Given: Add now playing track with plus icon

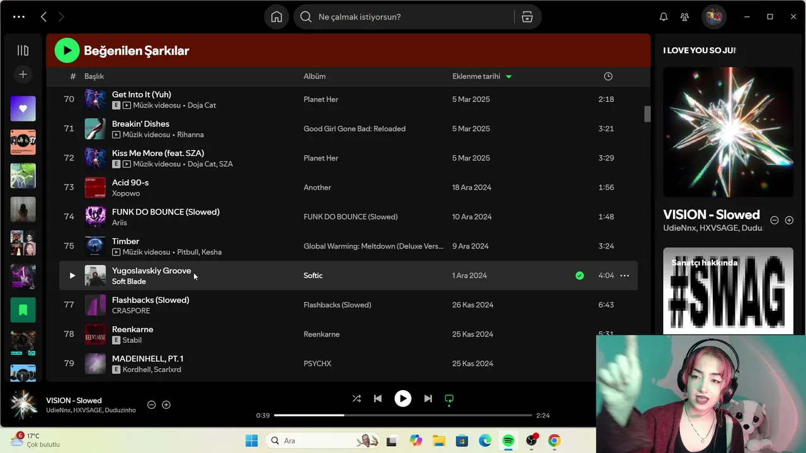Looking at the screenshot, I should pyautogui.click(x=166, y=405).
